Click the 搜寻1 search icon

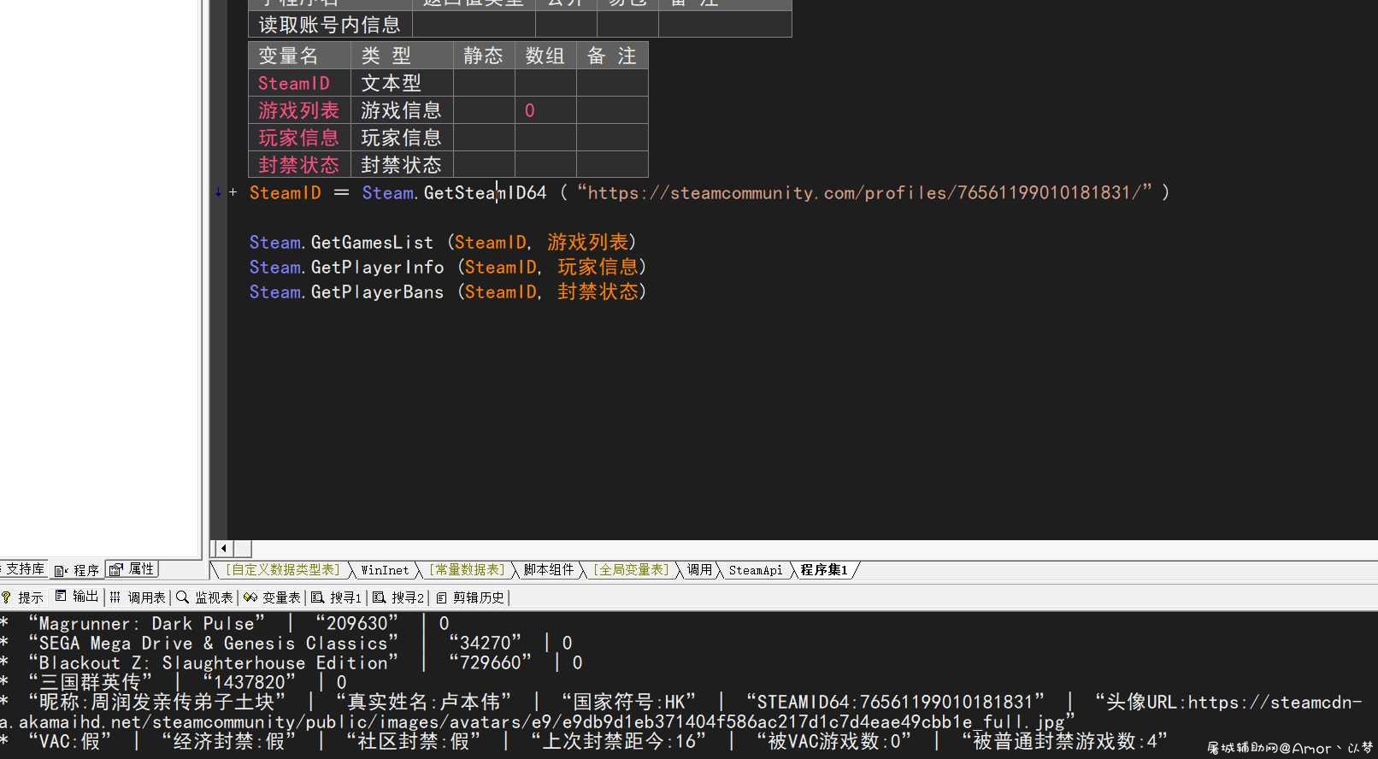[318, 597]
